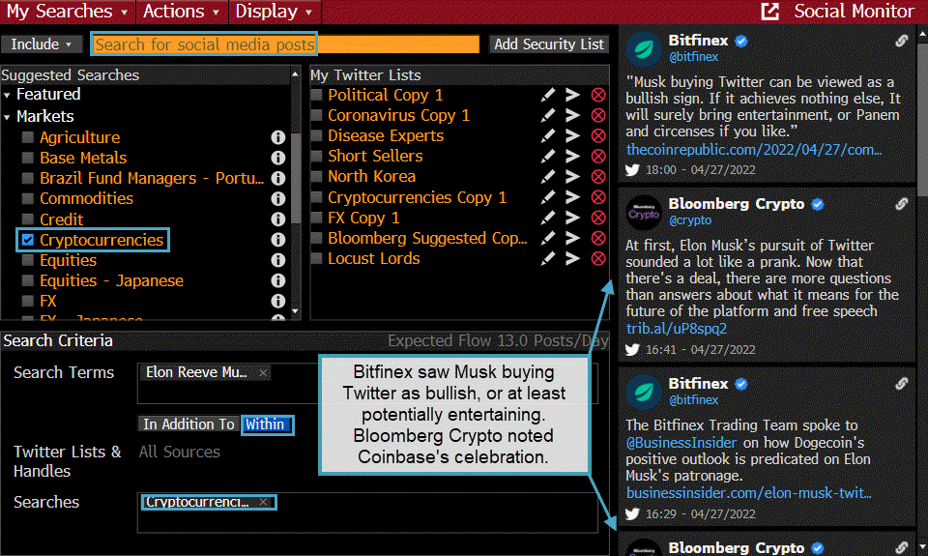Open the North Korea list arrow
The width and height of the screenshot is (928, 556).
(572, 176)
